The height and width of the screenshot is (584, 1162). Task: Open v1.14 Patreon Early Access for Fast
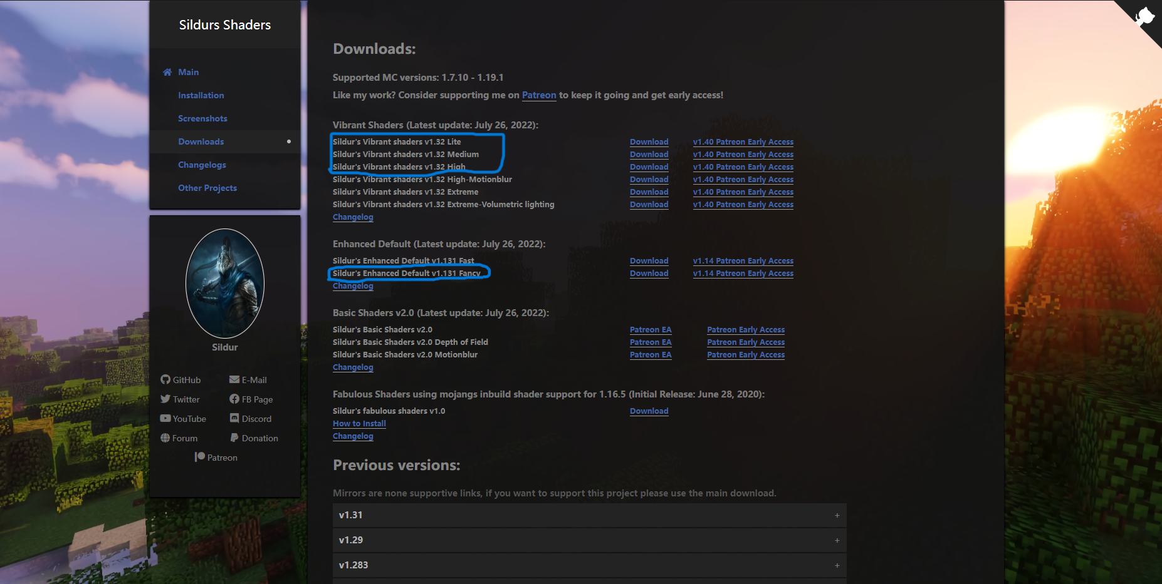click(743, 261)
